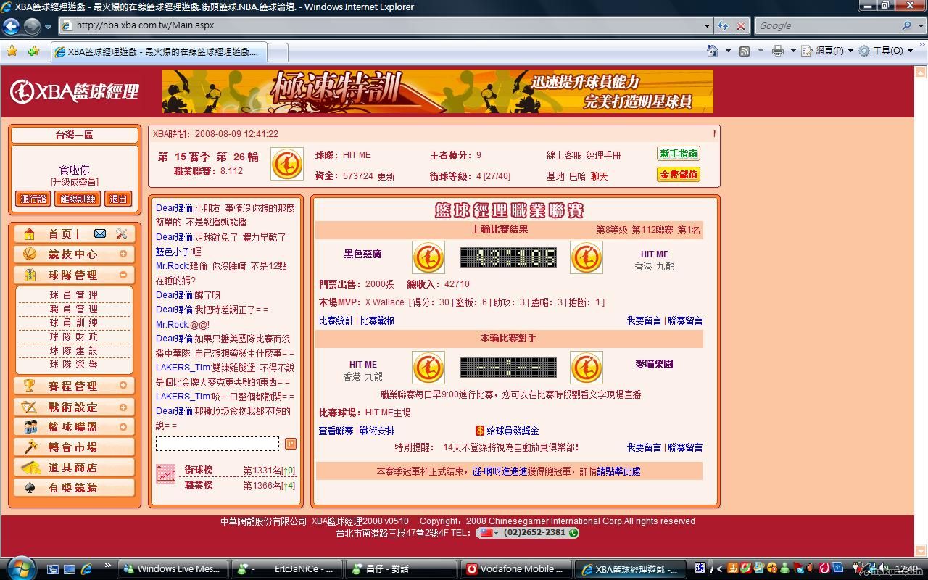
Task: Click the 請點擊此處 champion details link
Action: [x=618, y=471]
